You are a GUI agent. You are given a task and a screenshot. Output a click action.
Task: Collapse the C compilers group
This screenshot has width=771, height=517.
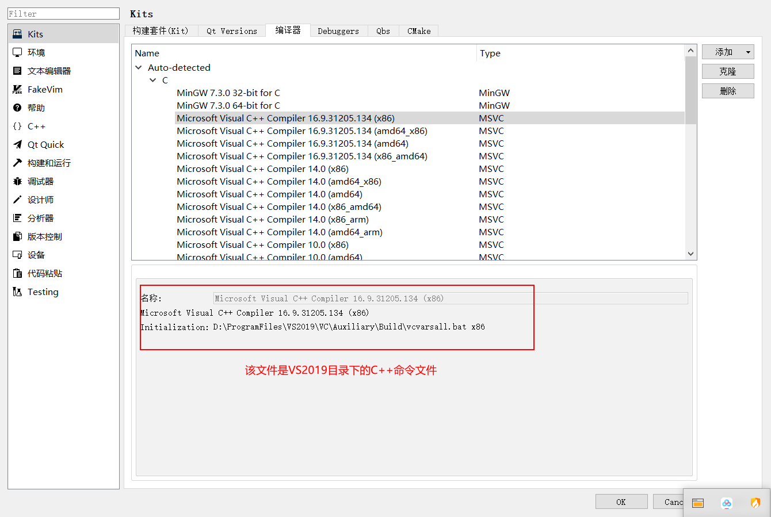click(152, 80)
